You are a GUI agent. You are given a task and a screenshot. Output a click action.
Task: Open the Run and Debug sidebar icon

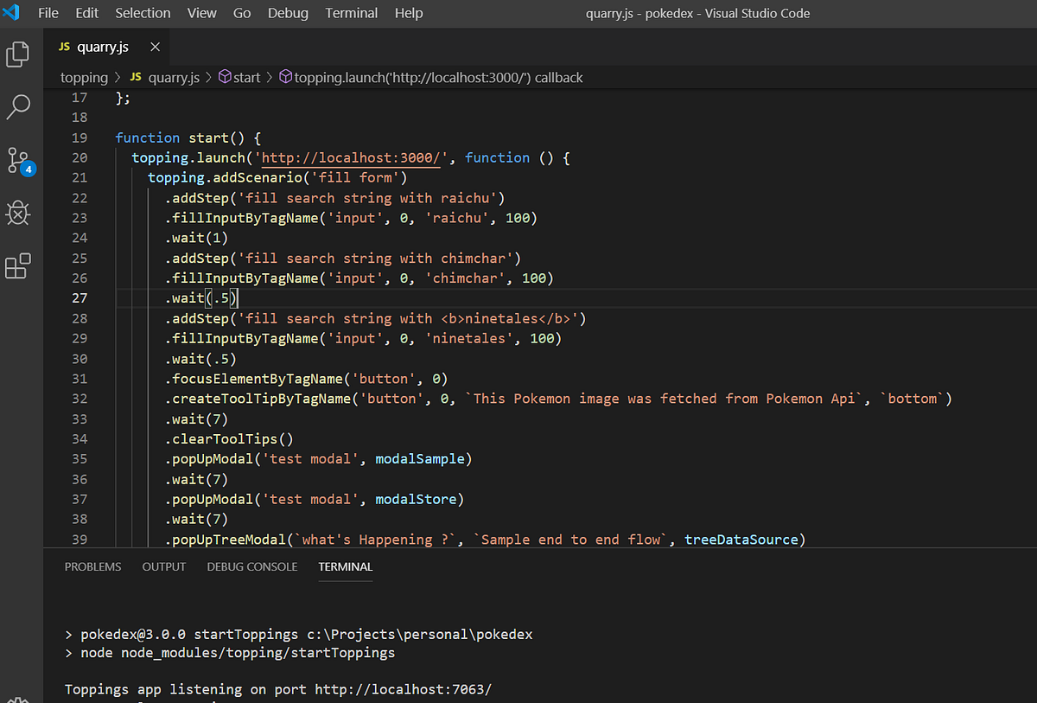(x=17, y=213)
